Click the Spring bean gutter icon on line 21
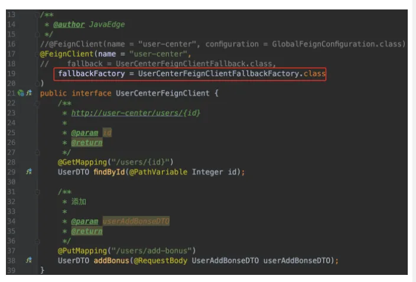This screenshot has height=282, width=416. click(21, 93)
